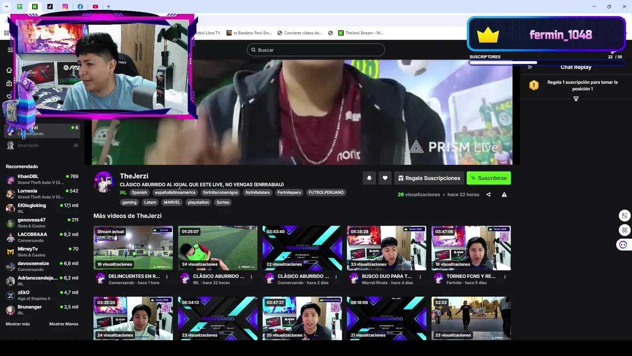This screenshot has height=356, width=632.
Task: Select the Fortniteperu tag
Action: 289,192
